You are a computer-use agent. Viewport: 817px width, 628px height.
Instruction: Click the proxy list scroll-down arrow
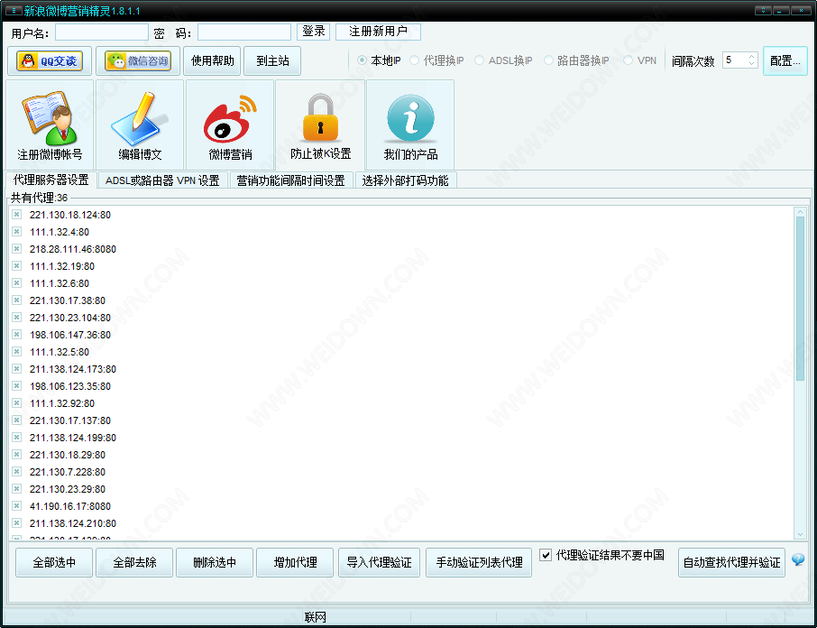tap(801, 534)
